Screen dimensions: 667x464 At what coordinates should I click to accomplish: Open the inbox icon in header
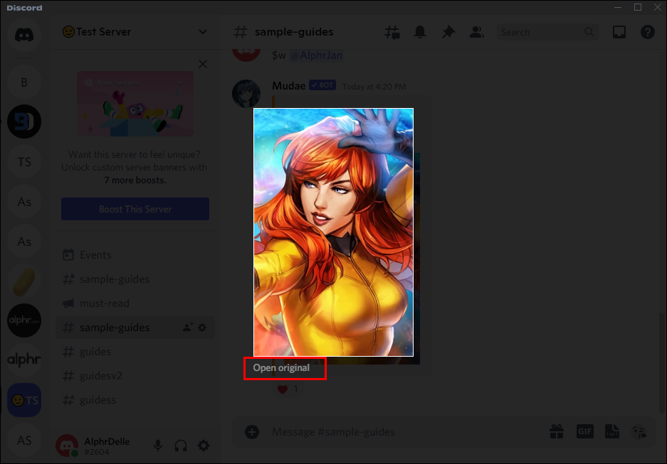click(x=619, y=32)
